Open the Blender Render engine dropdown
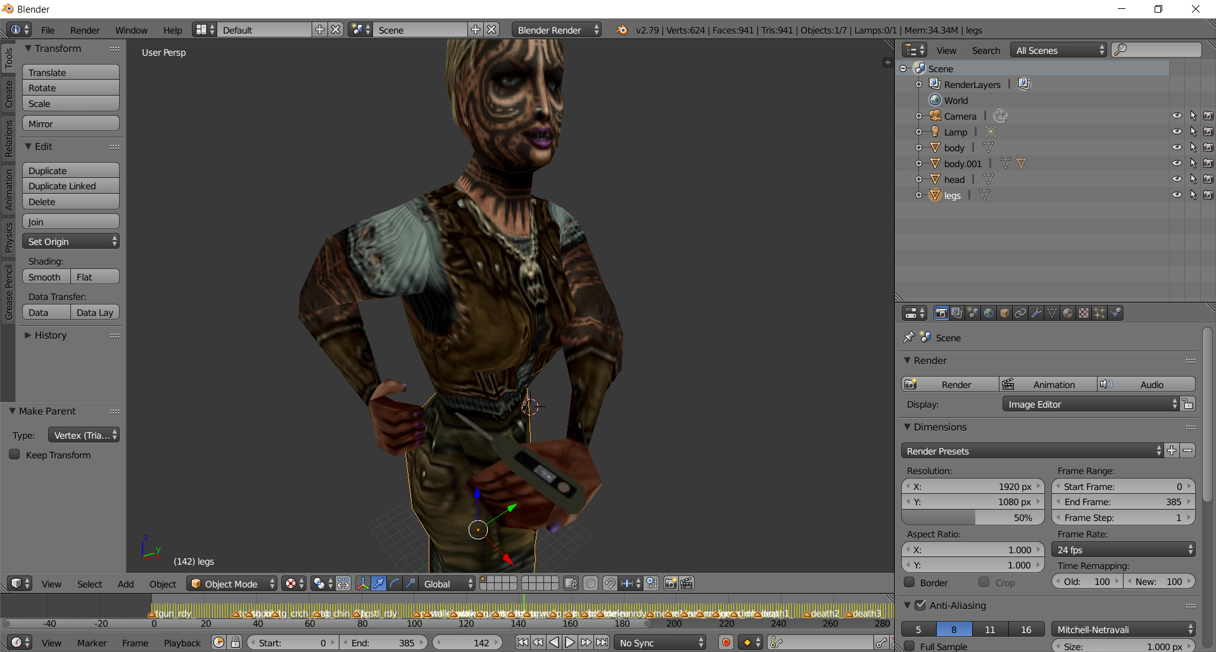 (557, 30)
